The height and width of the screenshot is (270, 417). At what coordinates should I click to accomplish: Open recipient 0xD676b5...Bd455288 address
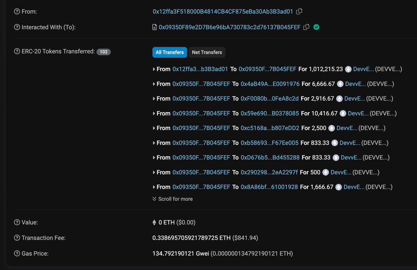270,157
